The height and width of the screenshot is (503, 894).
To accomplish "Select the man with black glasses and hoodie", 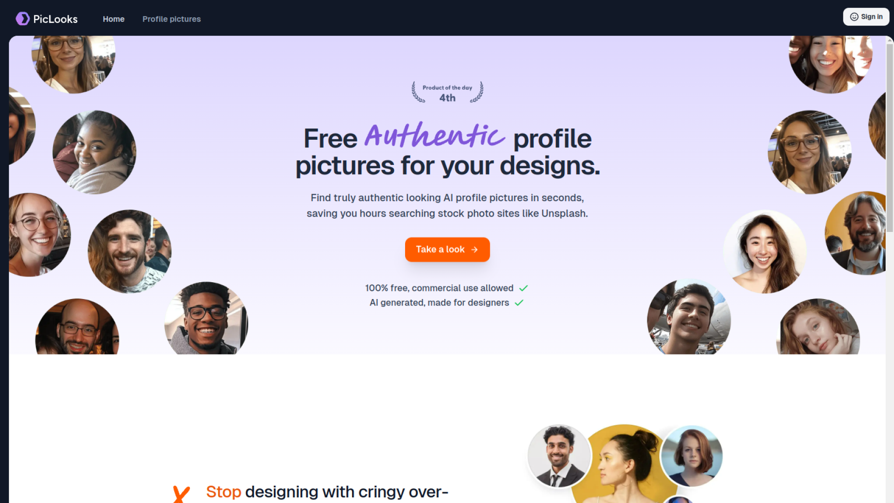I will click(x=206, y=318).
